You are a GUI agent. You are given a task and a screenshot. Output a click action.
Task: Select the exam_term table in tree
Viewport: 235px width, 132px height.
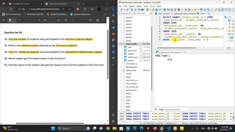[x=132, y=51]
